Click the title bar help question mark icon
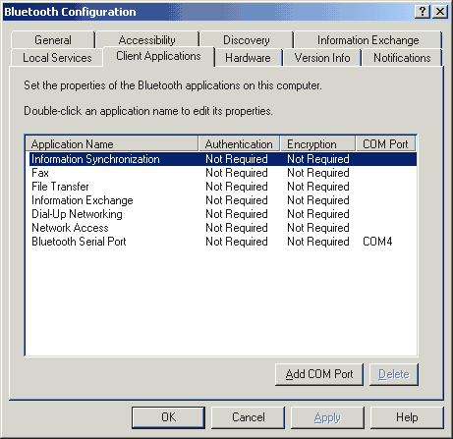This screenshot has height=439, width=453. pos(423,12)
